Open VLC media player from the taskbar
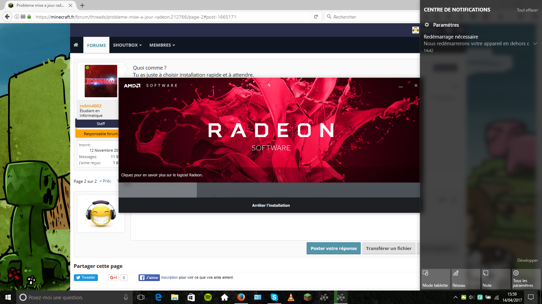This screenshot has width=542, height=304. (x=291, y=297)
